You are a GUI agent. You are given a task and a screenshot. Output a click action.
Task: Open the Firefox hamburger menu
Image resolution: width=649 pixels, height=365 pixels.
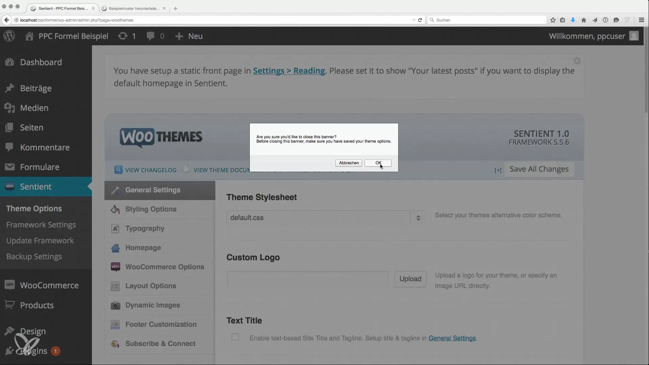pos(641,20)
